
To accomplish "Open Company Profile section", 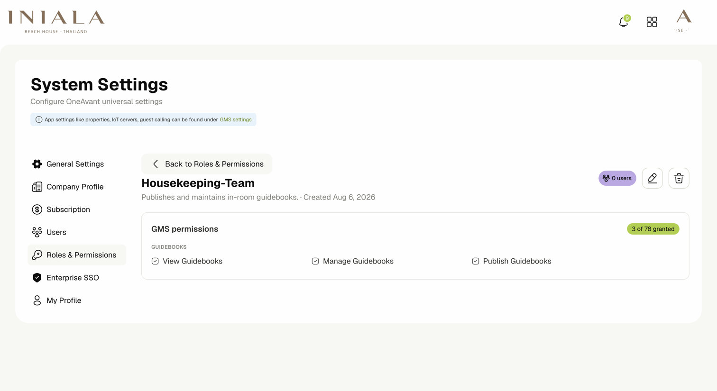I will click(77, 187).
